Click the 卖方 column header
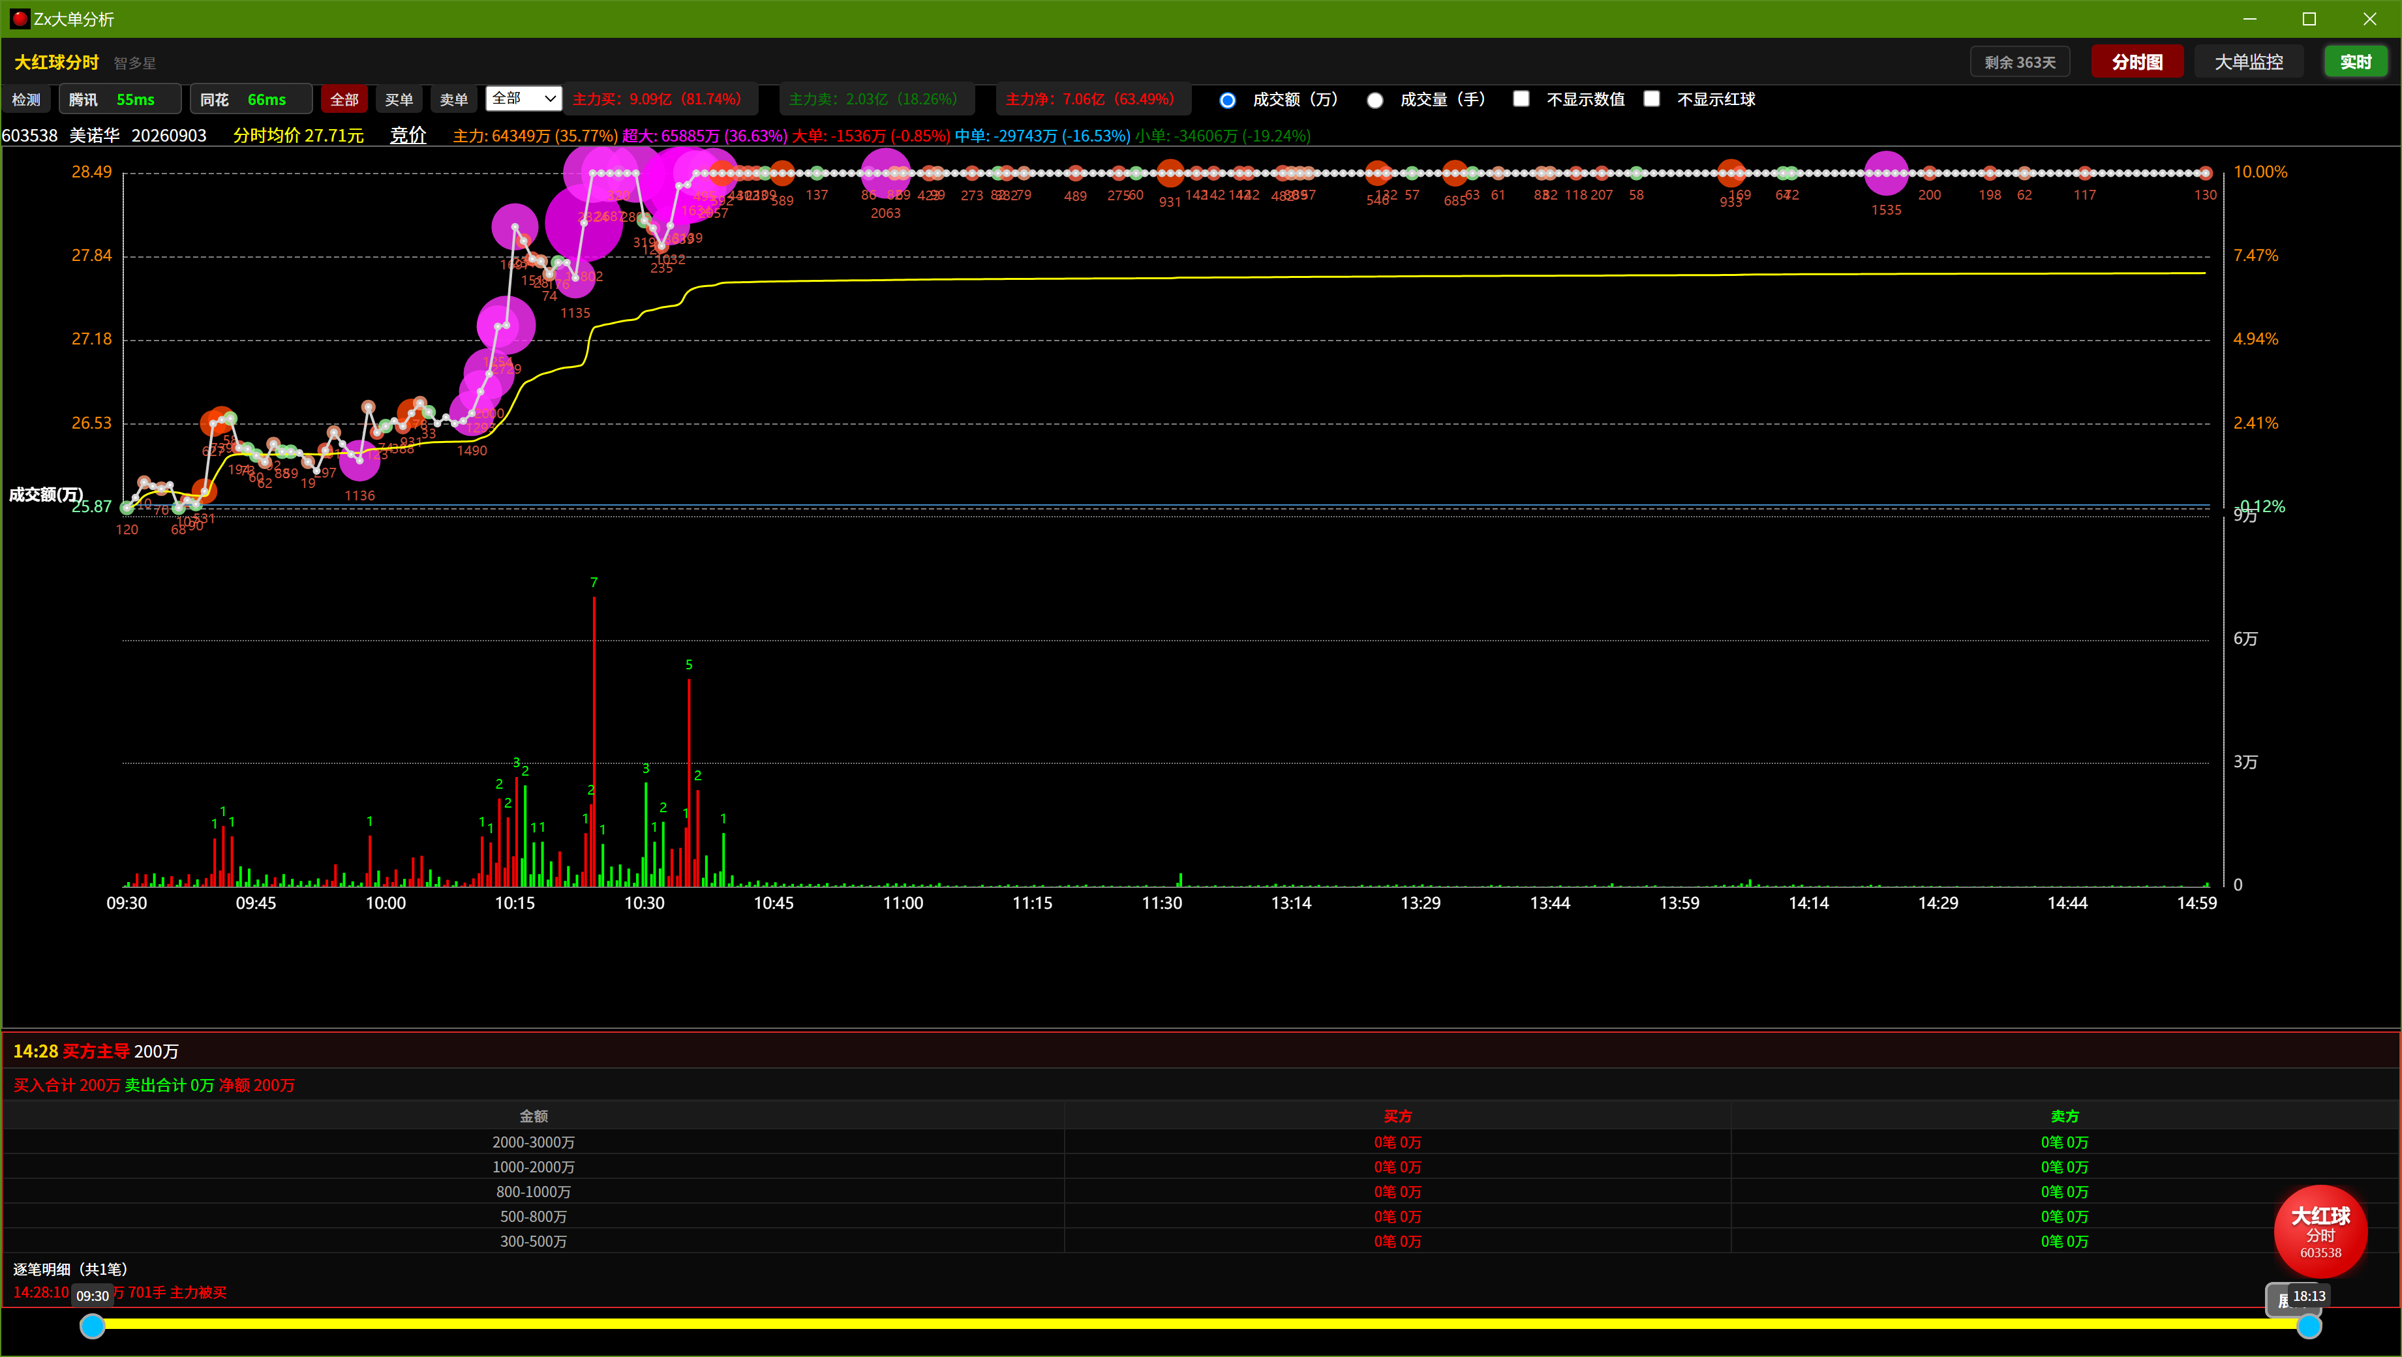2402x1357 pixels. point(2063,1116)
